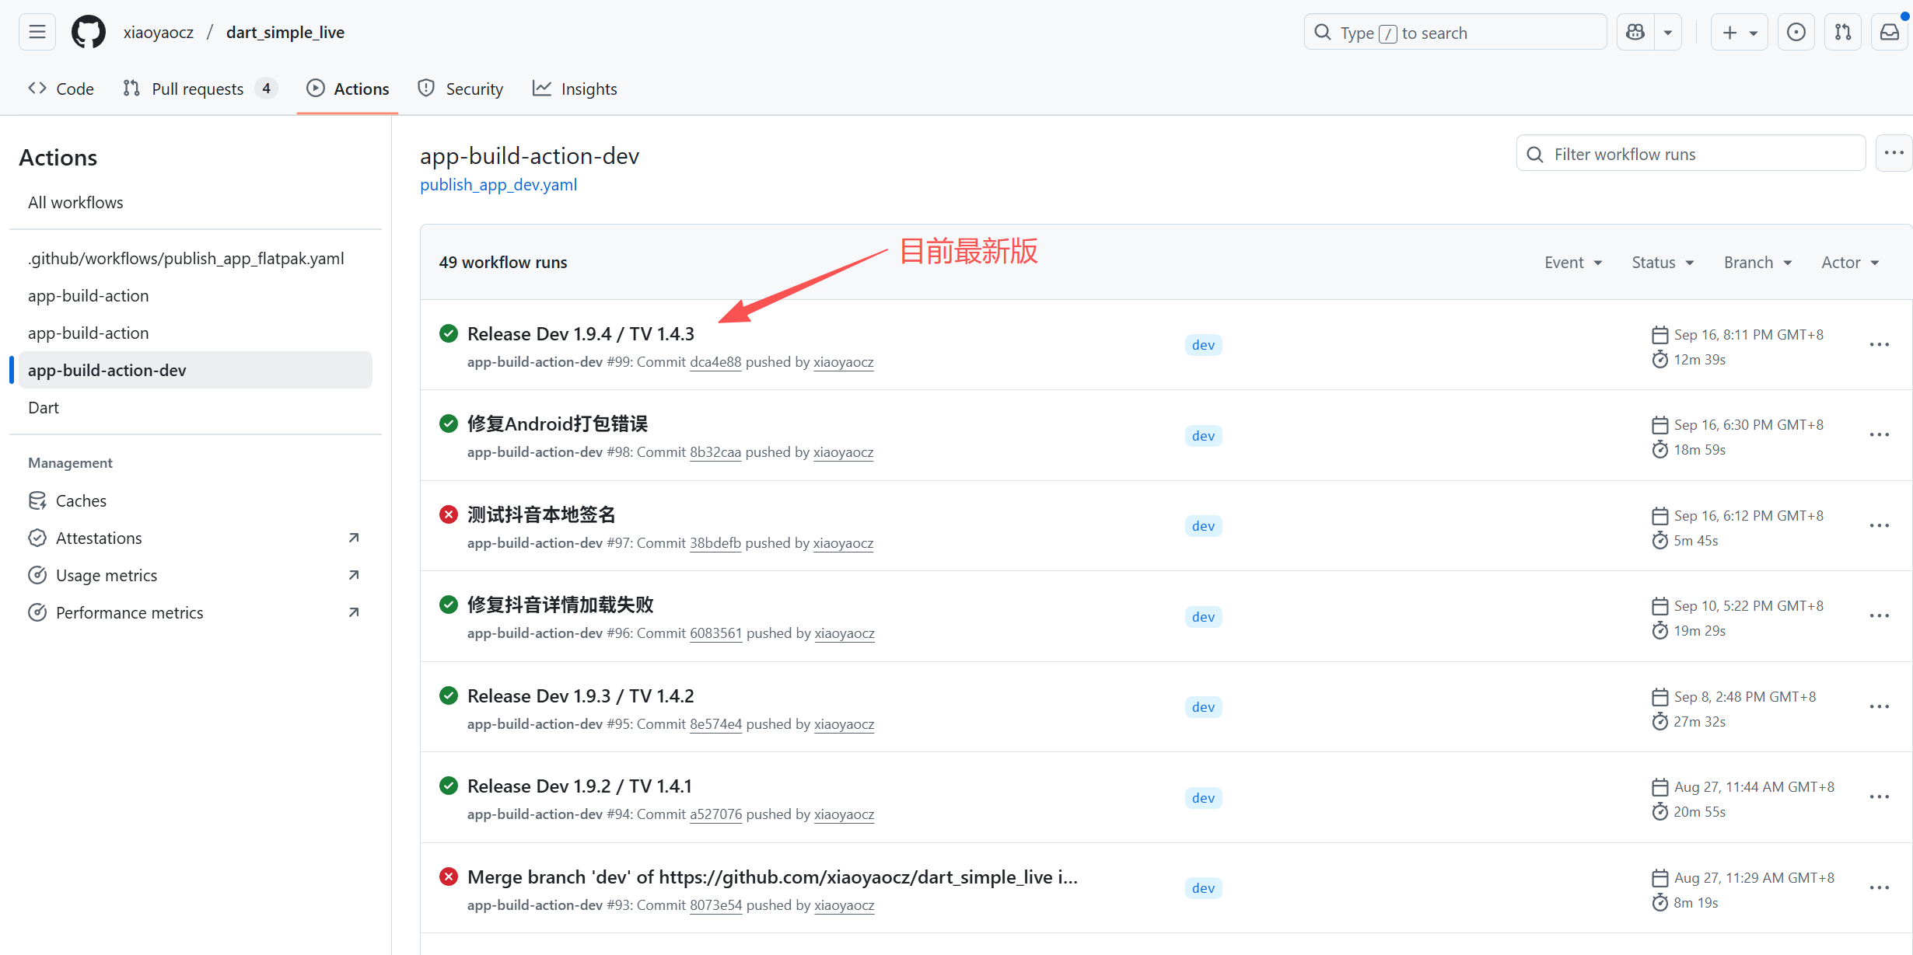This screenshot has width=1913, height=955.
Task: Open the Copilot chat icon
Action: coord(1635,32)
